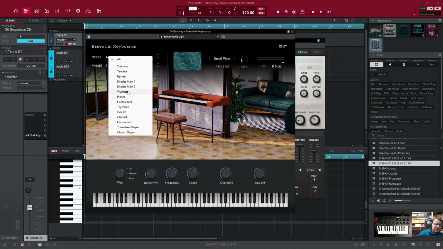Choose Church Organ in model dropdown
The width and height of the screenshot is (443, 249).
click(x=126, y=132)
